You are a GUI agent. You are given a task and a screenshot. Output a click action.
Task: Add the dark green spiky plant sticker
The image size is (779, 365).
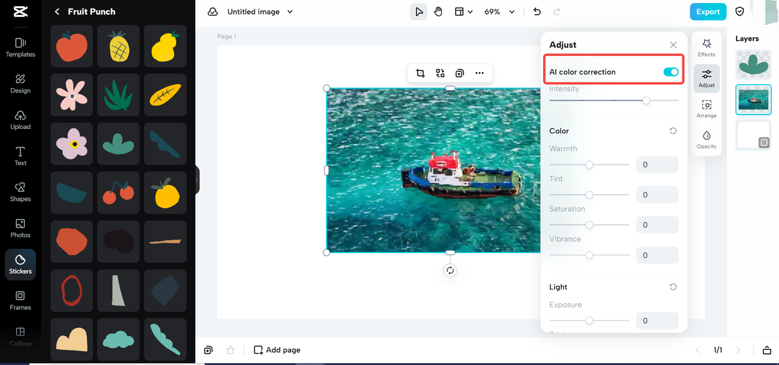(119, 95)
